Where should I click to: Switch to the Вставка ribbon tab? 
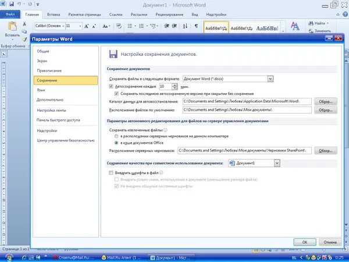pos(54,15)
